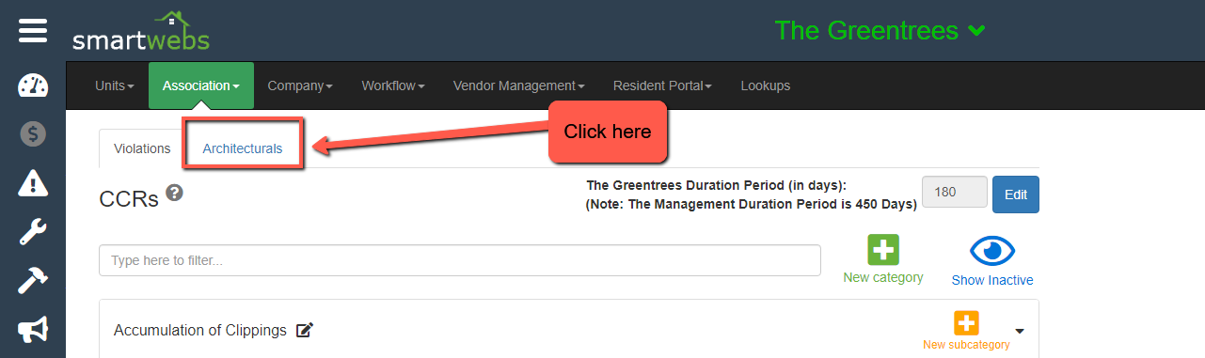Go to the Lookups menu item
1205x358 pixels.
point(766,86)
